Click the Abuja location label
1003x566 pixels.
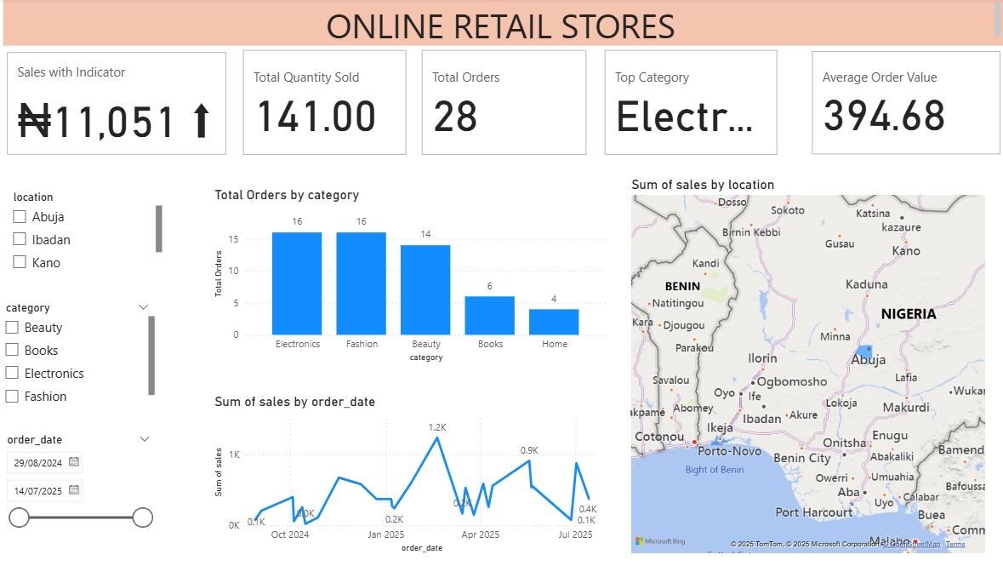48,216
